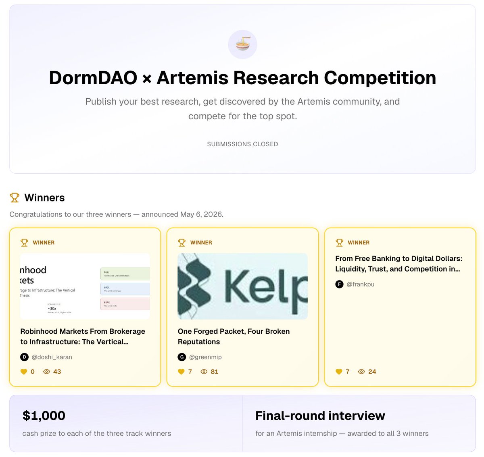Screen dimensions: 484x457
Task: Visit the @doshi_karan author profile
Action: [x=52, y=357]
